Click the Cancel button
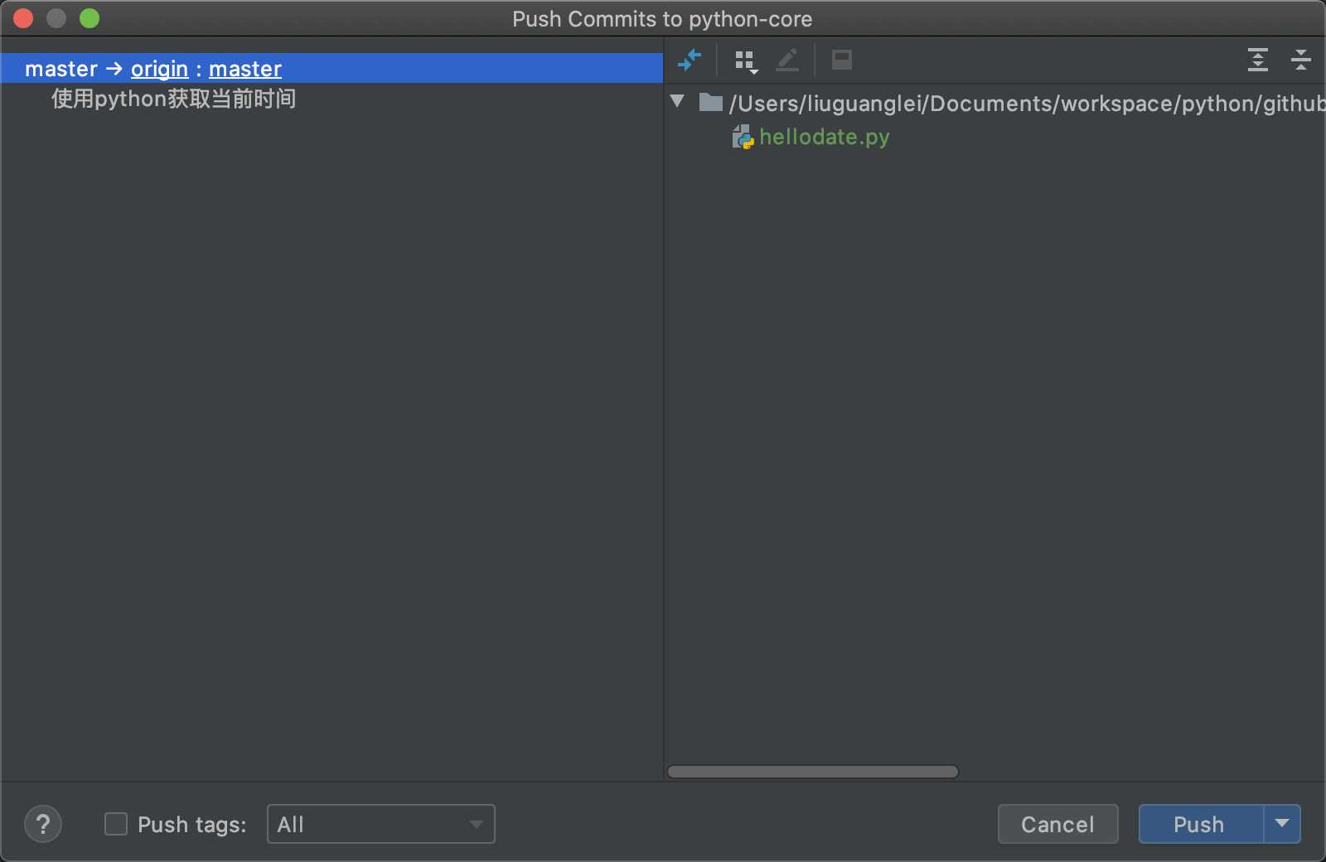Image resolution: width=1326 pixels, height=862 pixels. [x=1057, y=824]
